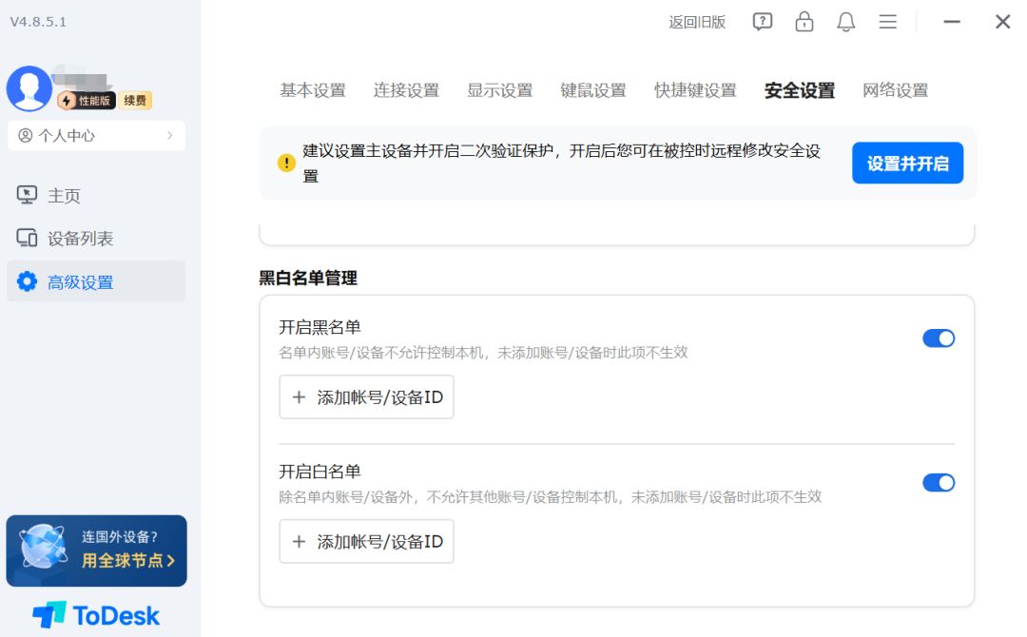Screen dimensions: 1027x637
Task: Open the notifications bell
Action: coord(846,22)
